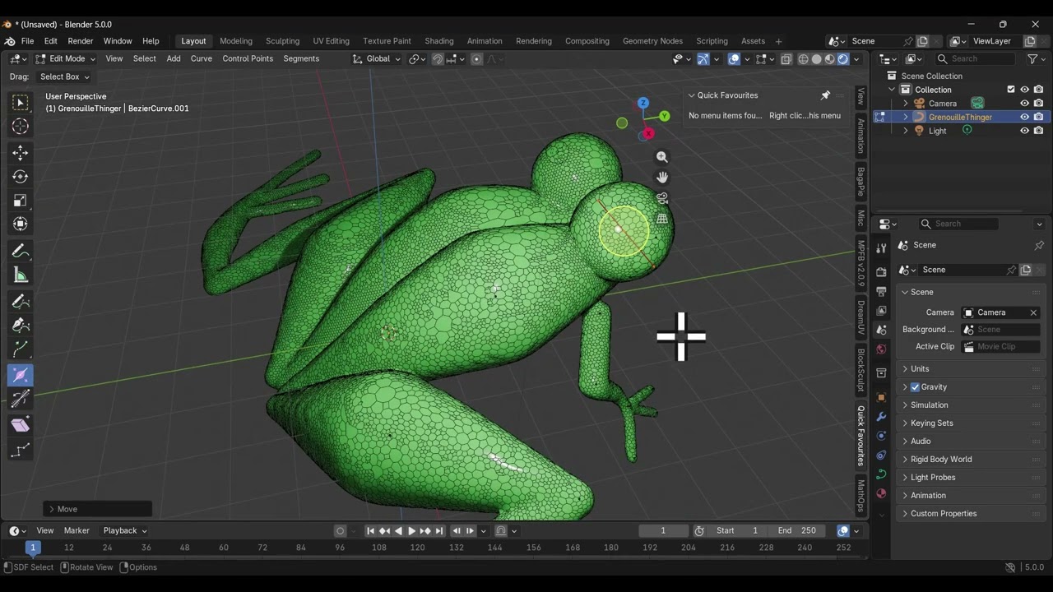The image size is (1053, 592).
Task: Select the Select Box tool
Action: click(x=21, y=103)
